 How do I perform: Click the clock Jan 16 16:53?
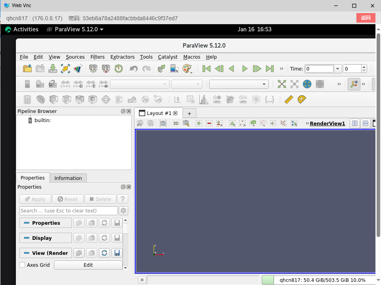(254, 29)
